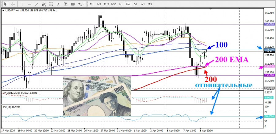Click the Arrows objects tool icon
Screen dimensions: 276x134
[x=80, y=4]
